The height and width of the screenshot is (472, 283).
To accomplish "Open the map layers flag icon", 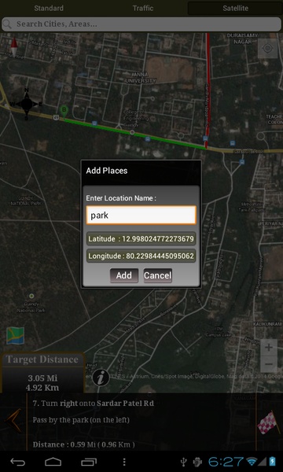I will click(16, 335).
